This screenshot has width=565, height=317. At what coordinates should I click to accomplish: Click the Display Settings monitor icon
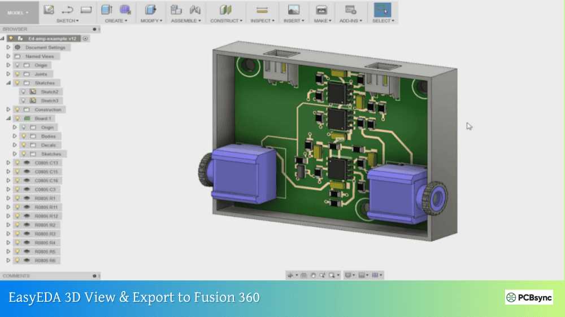(x=347, y=275)
